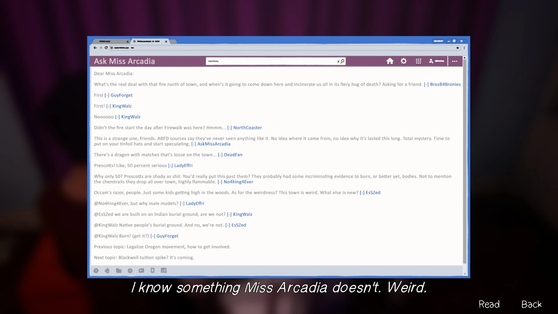Click the Back option at bottom right
Screen dimensions: 558x314
click(x=531, y=304)
